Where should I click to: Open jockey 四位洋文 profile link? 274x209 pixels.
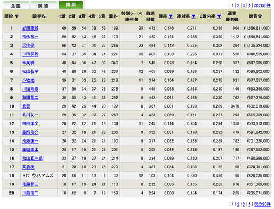pyautogui.click(x=30, y=123)
